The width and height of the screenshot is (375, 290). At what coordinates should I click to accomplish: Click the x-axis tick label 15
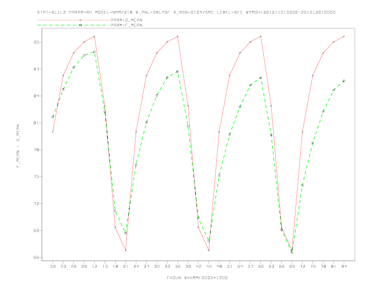pos(105,266)
